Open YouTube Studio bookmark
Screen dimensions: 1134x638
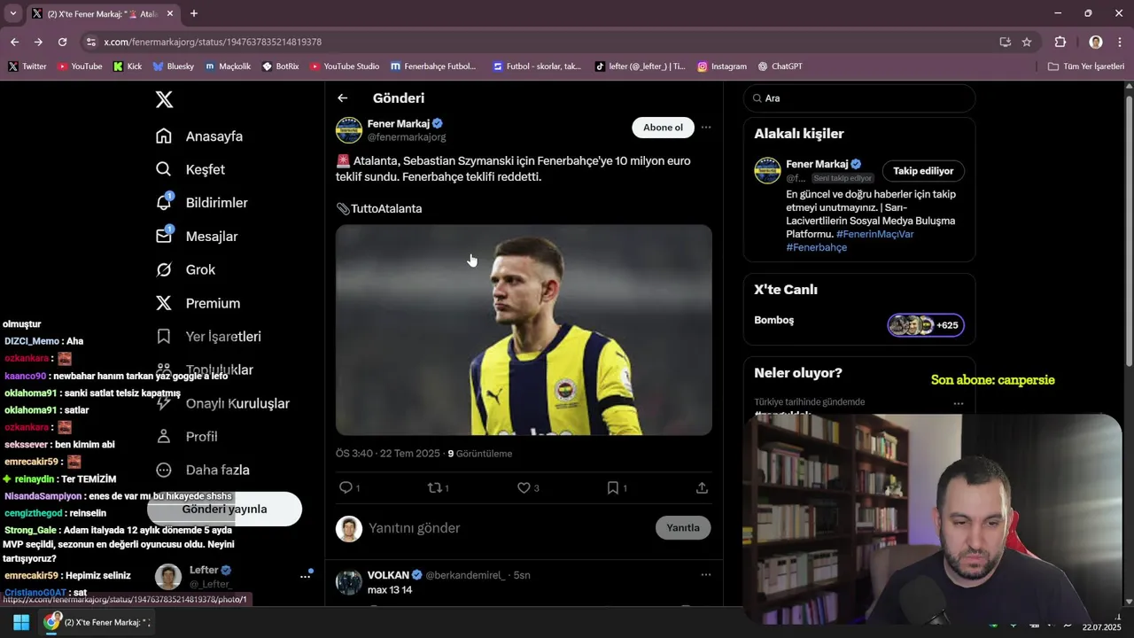[x=345, y=66]
